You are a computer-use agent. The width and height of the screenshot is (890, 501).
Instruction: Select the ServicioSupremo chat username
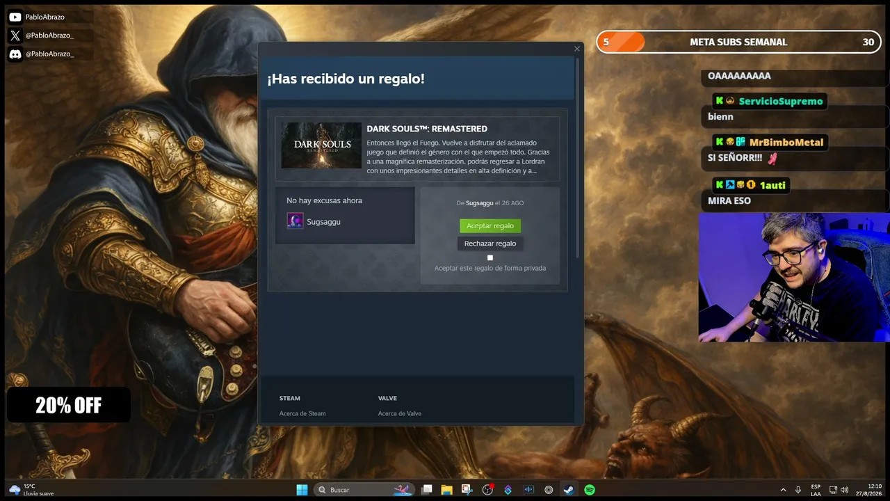coord(780,102)
